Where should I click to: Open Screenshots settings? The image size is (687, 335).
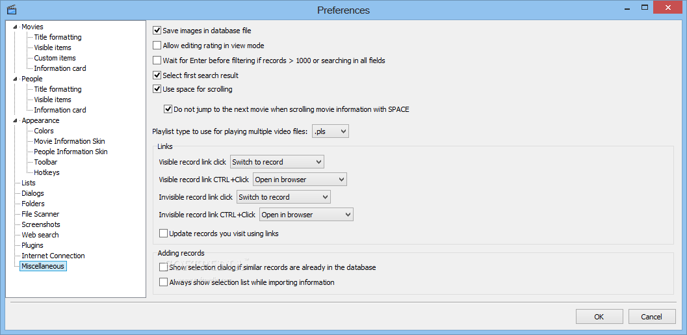[41, 224]
